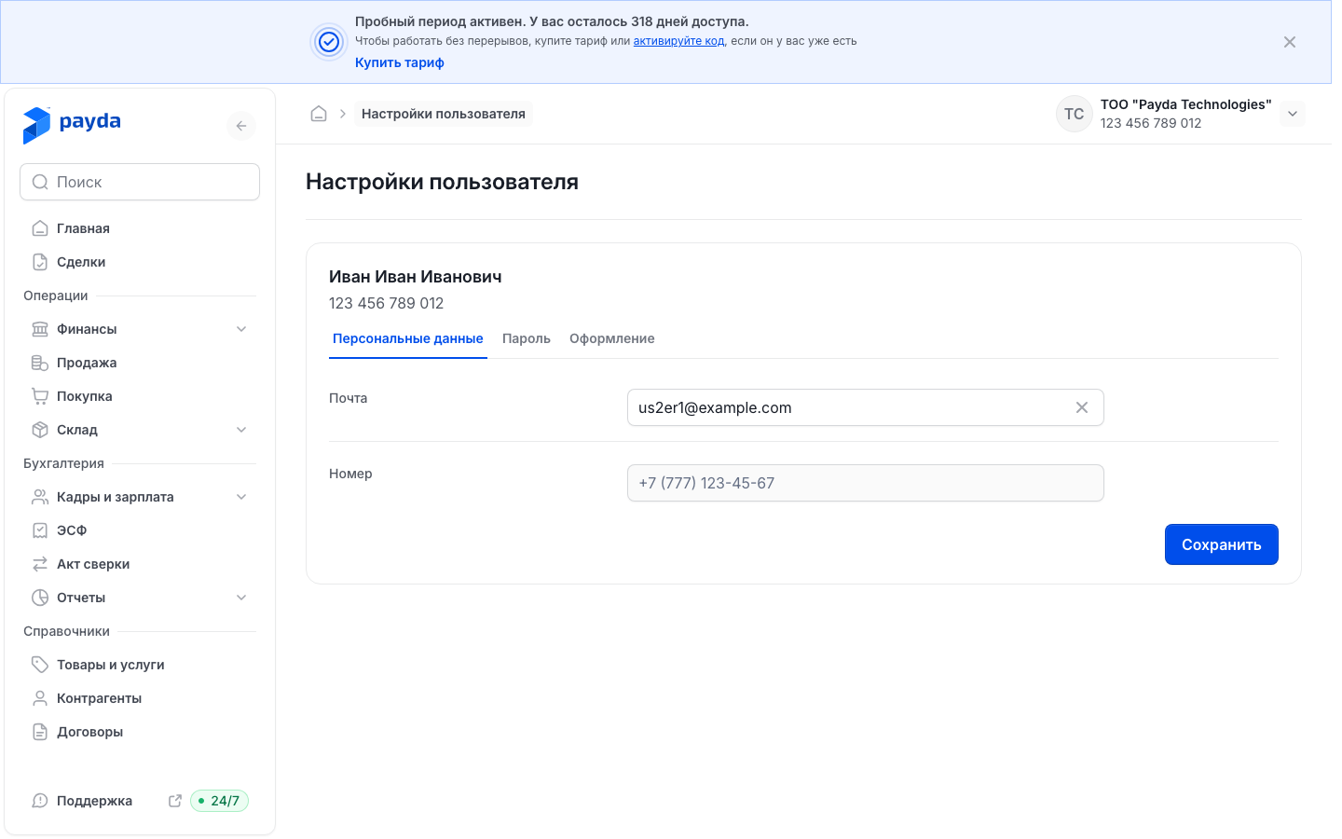The image size is (1342, 839).
Task: Open Товары и услуги menu item
Action: 140,665
